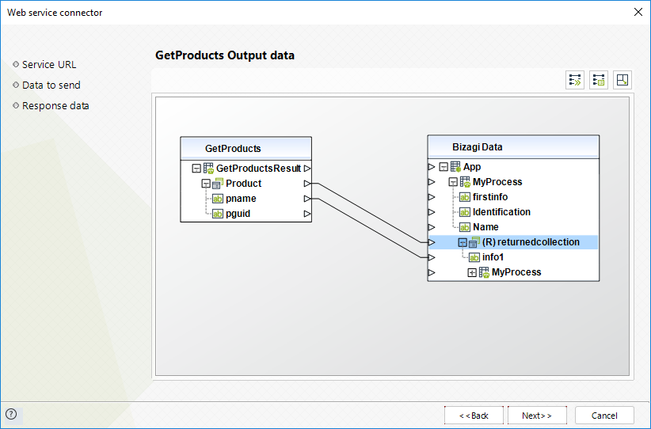Image resolution: width=651 pixels, height=429 pixels.
Task: Click the fit-view layout toolbar icon
Action: 622,80
